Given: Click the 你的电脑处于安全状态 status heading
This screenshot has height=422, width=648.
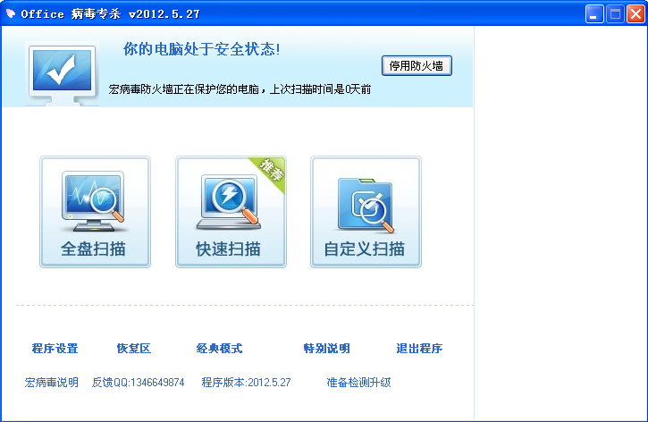Looking at the screenshot, I should tap(201, 49).
